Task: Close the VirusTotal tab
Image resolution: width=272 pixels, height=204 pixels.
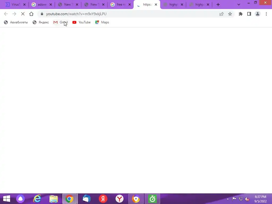Action: click(24, 5)
